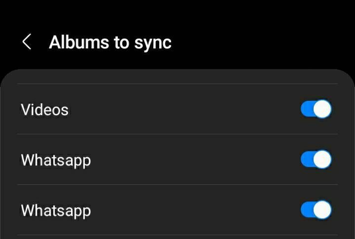355x239 pixels.
Task: Click the white knob of the Videos switch
Action: coord(322,109)
